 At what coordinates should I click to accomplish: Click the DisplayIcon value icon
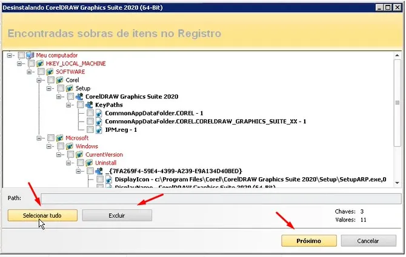tap(108, 179)
